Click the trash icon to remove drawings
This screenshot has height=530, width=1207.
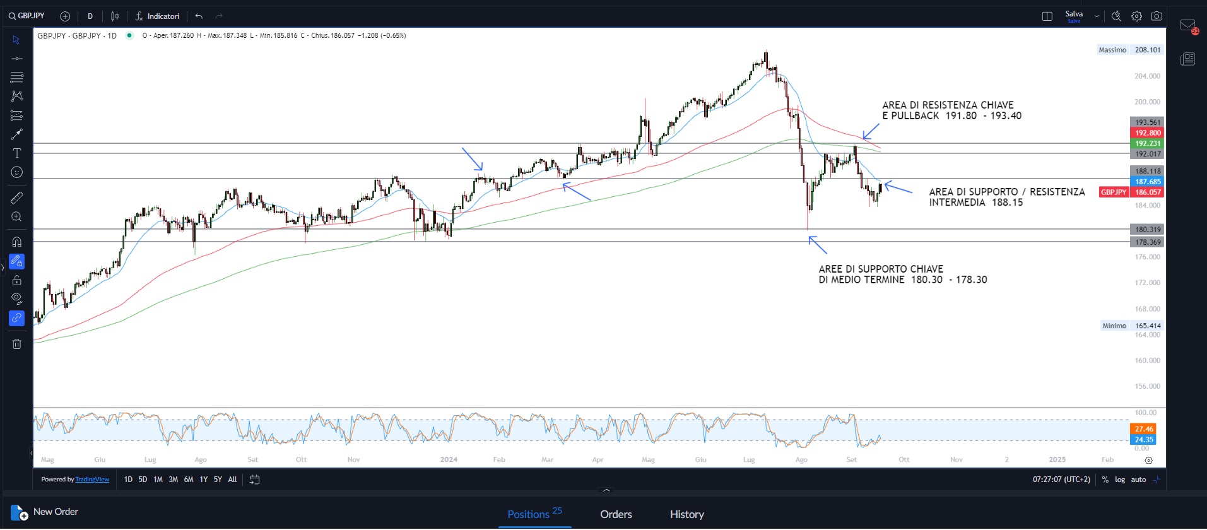pyautogui.click(x=17, y=344)
